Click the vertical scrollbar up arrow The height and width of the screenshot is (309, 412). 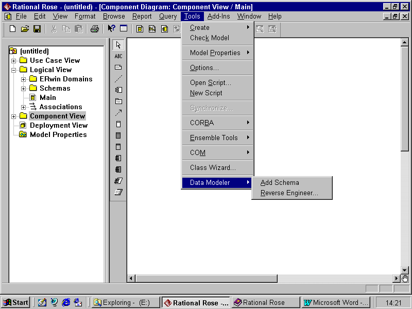click(405, 42)
